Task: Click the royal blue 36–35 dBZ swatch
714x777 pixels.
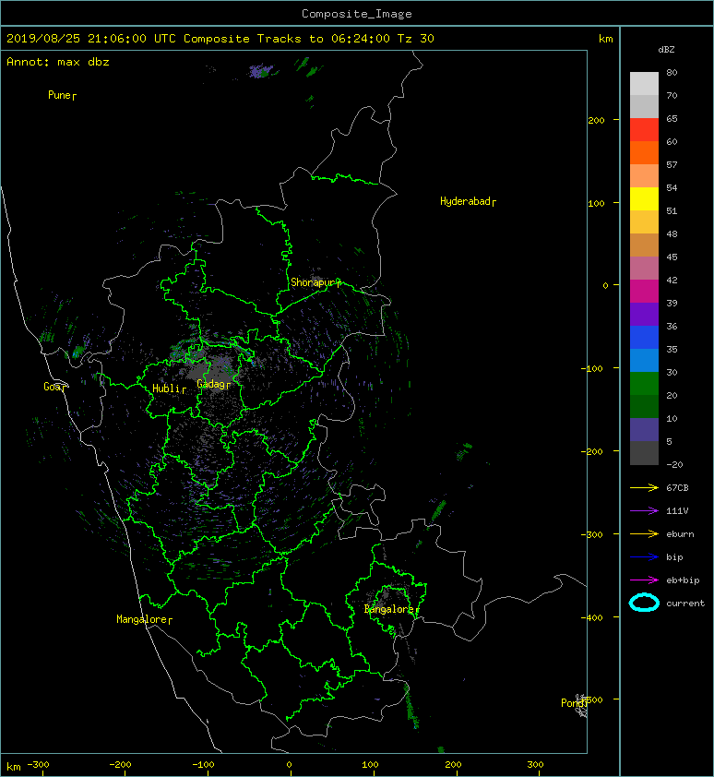Action: click(x=644, y=338)
